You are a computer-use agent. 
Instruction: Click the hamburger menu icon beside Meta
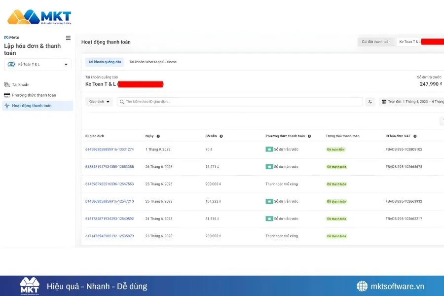(x=68, y=38)
